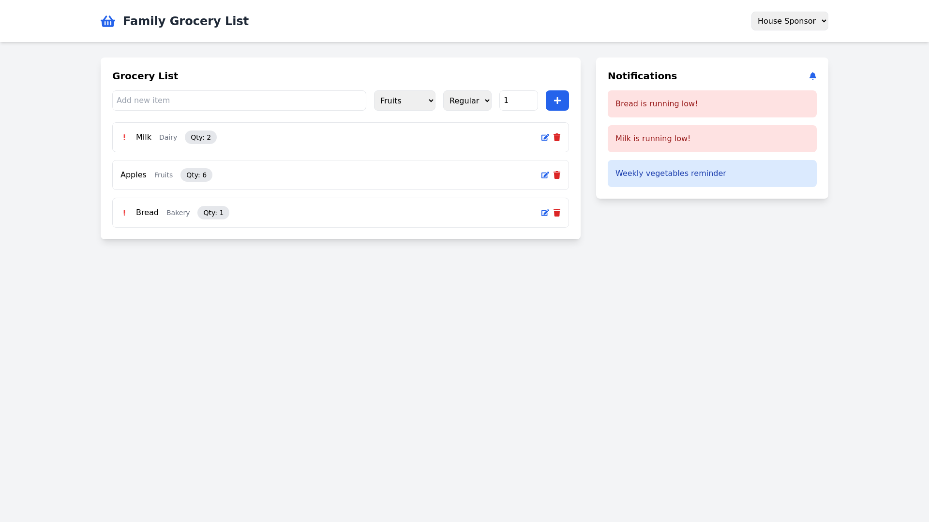The height and width of the screenshot is (522, 929).
Task: Open the House Sponsor role dropdown
Action: [789, 21]
